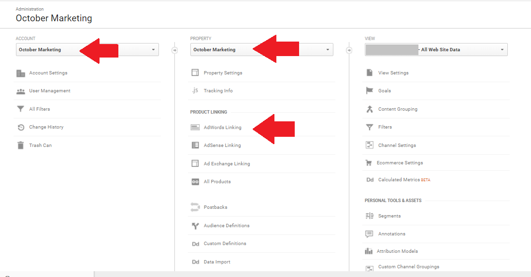
Task: Expand Audience Definitions
Action: (x=227, y=226)
